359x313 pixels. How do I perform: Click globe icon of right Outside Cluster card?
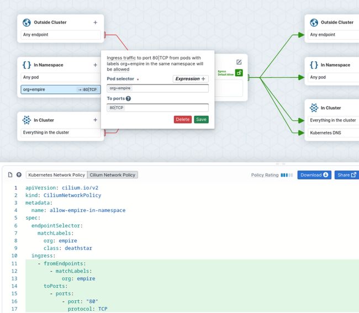(314, 23)
